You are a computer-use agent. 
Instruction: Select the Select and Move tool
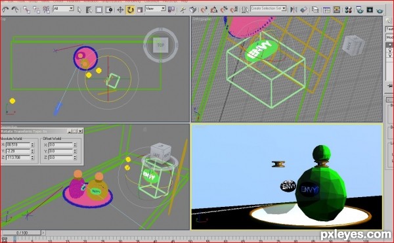pyautogui.click(x=120, y=10)
